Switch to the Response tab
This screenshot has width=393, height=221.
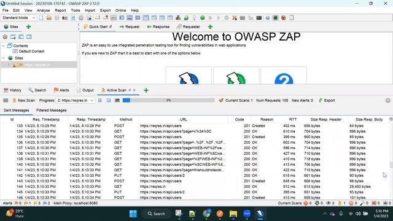[158, 27]
